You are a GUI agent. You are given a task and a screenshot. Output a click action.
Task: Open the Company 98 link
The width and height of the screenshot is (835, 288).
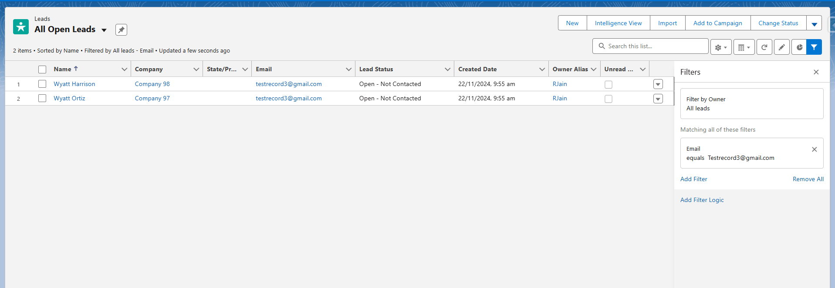pyautogui.click(x=152, y=84)
